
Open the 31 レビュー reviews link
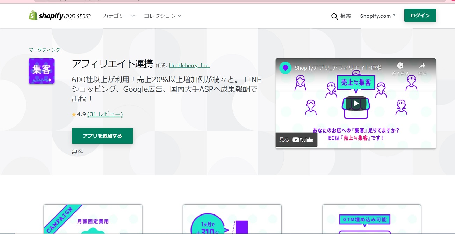point(105,114)
